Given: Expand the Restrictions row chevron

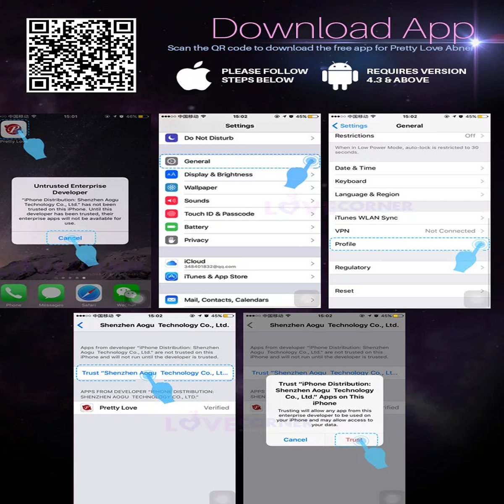Looking at the screenshot, I should (482, 136).
